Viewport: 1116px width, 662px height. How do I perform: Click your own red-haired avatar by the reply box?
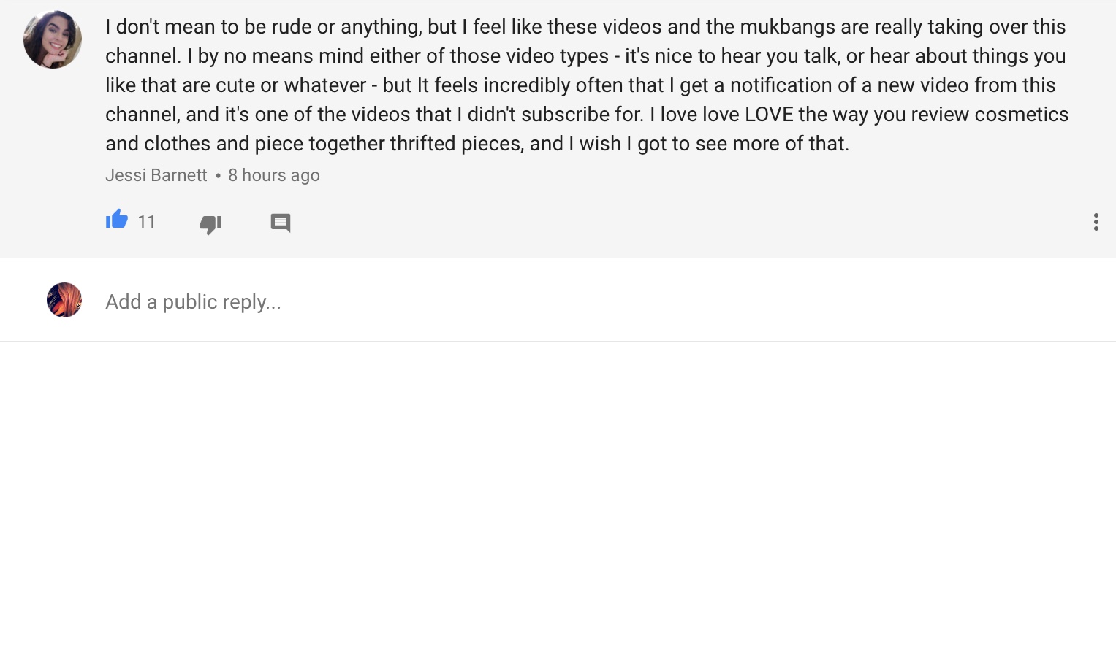(64, 300)
